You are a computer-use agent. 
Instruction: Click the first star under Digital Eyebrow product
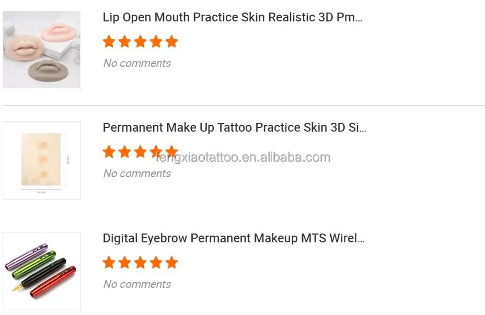click(x=109, y=263)
